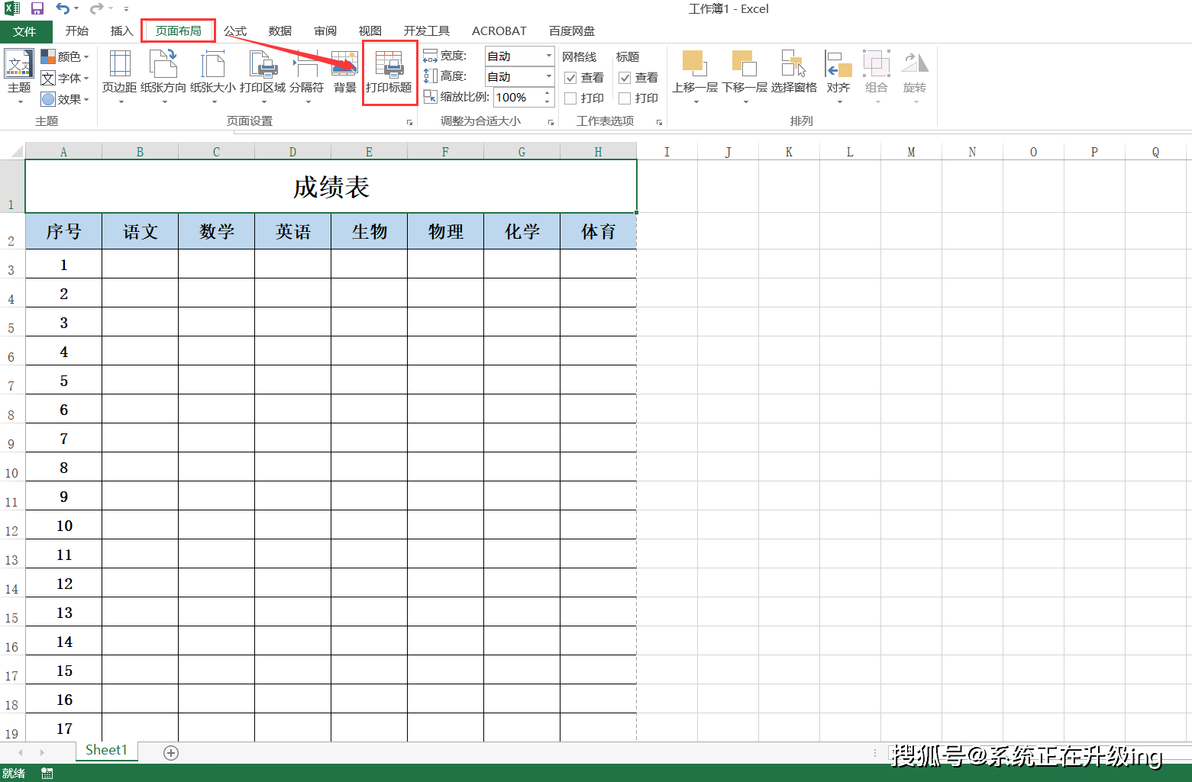The width and height of the screenshot is (1192, 782).
Task: Open the 文件 File tab
Action: [x=25, y=31]
